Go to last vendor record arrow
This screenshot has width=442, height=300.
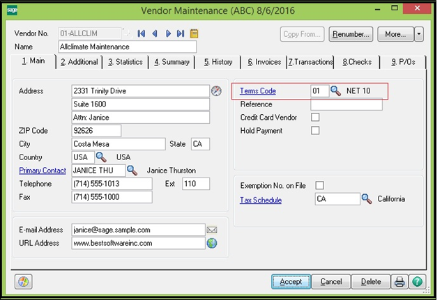click(181, 34)
